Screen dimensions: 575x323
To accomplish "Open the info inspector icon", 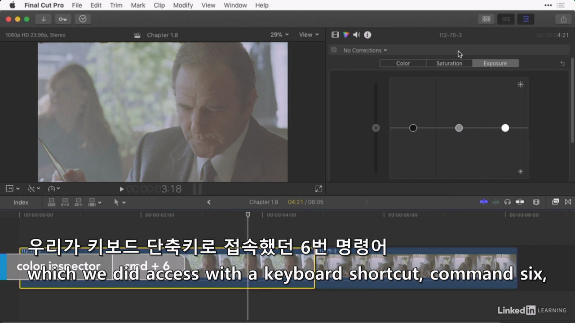I will (367, 35).
